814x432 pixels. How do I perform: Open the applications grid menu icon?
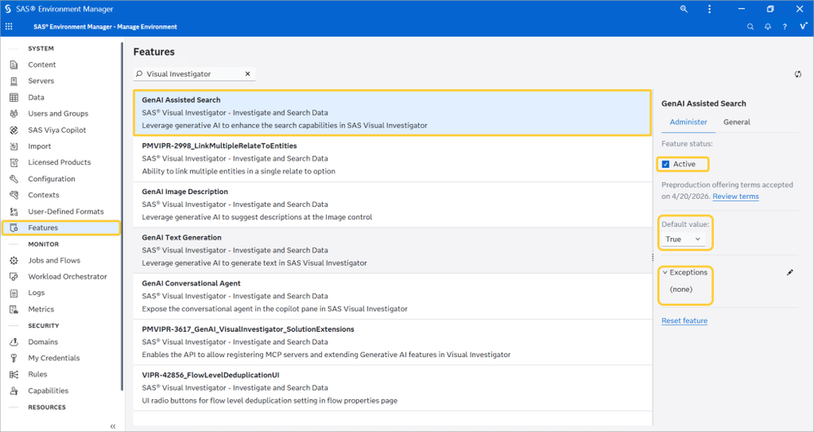(x=9, y=26)
